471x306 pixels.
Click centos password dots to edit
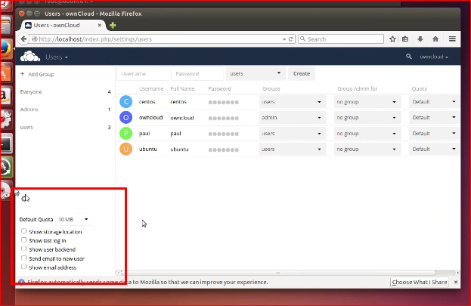click(224, 103)
